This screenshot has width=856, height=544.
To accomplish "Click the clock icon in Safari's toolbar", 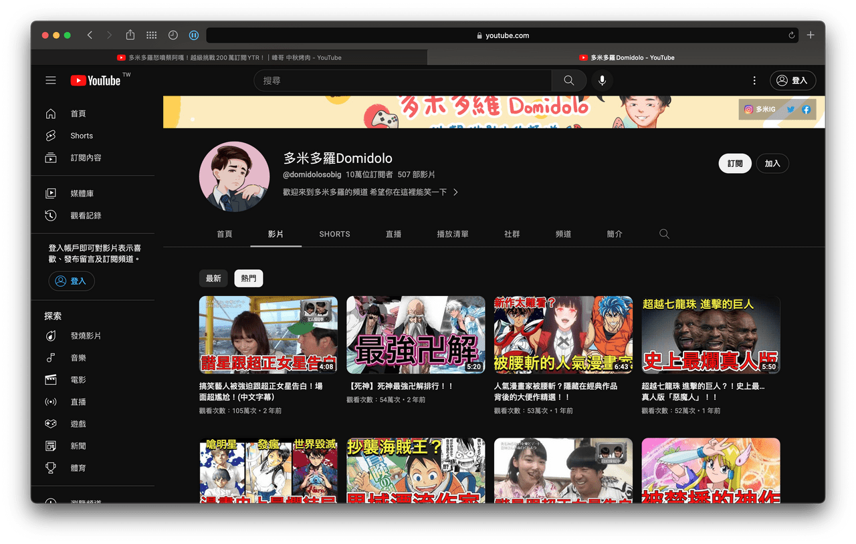I will [173, 35].
